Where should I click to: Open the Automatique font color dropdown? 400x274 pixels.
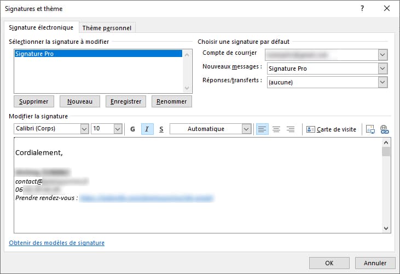click(x=246, y=129)
